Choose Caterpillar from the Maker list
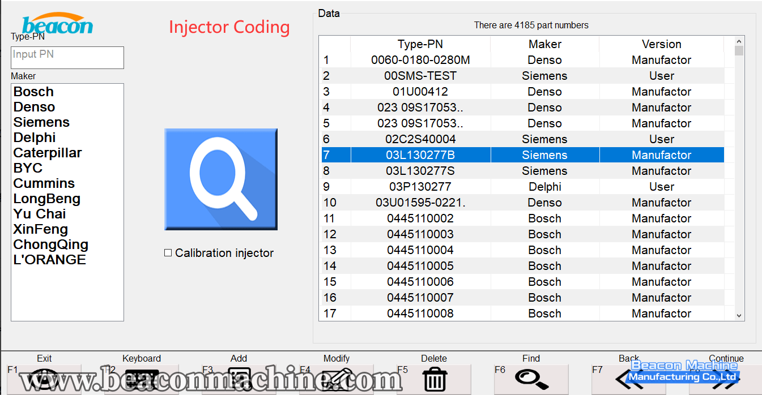The width and height of the screenshot is (762, 395). point(48,153)
